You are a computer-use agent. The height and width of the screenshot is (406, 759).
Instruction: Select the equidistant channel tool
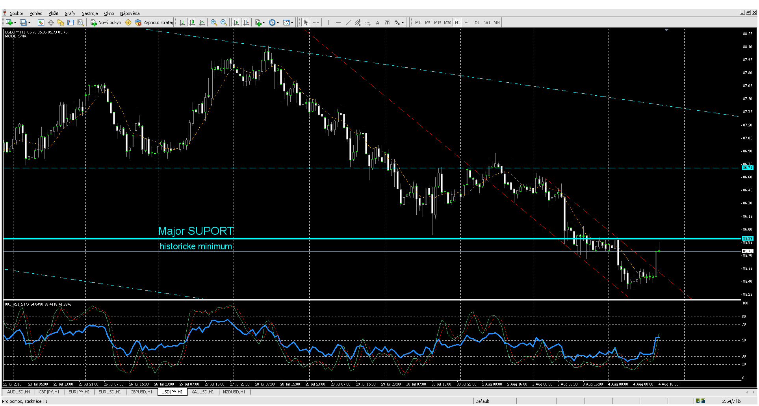(x=358, y=22)
